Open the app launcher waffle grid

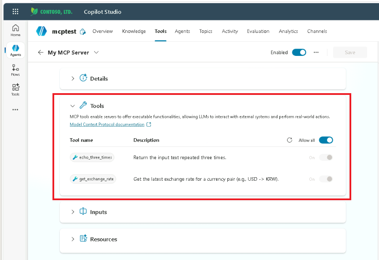(x=16, y=12)
